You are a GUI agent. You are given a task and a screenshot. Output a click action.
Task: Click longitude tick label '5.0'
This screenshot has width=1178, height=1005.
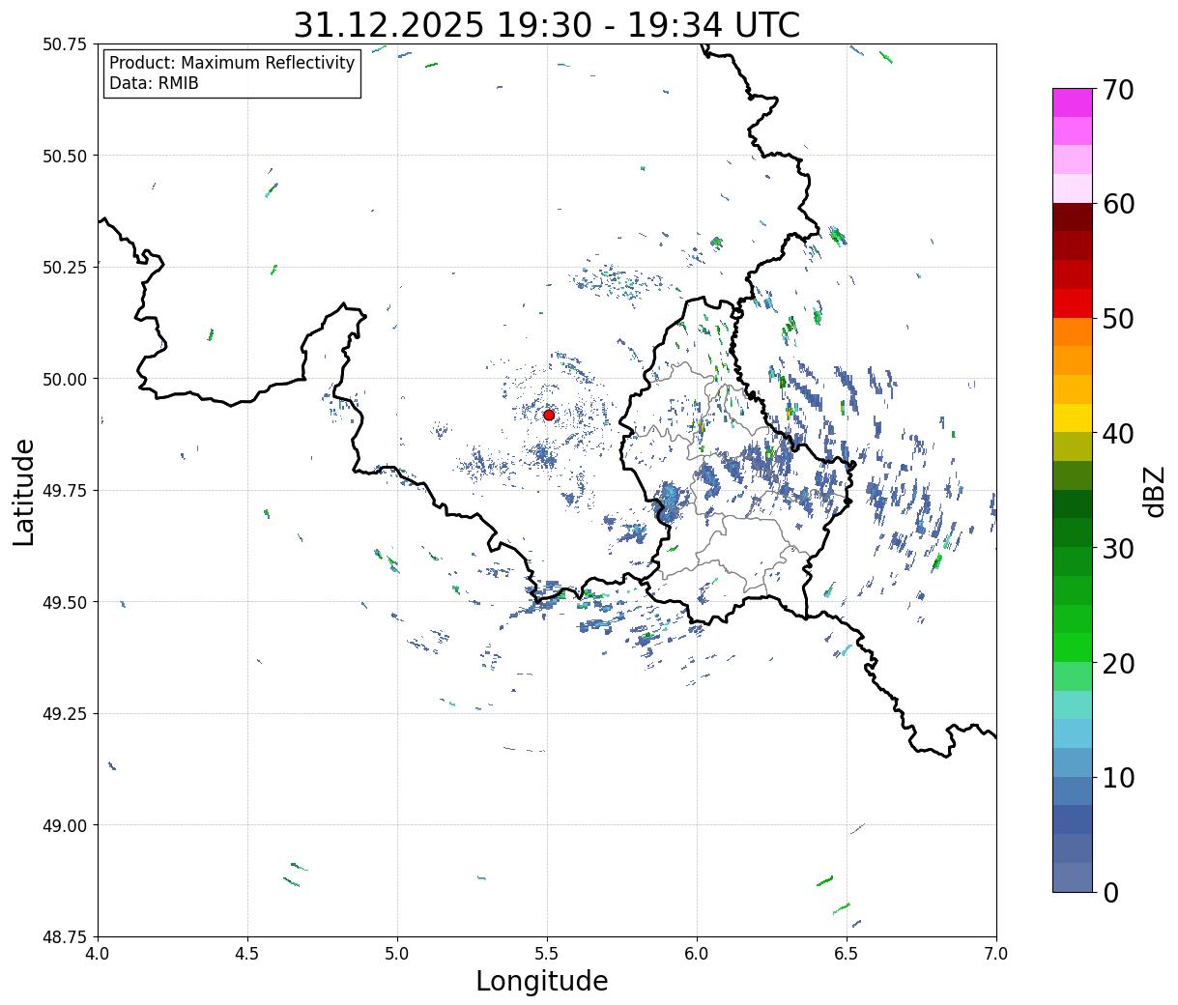point(397,954)
